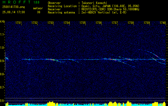Click the version number 1.0.0
This screenshot has width=168, height=106.
(36, 2)
